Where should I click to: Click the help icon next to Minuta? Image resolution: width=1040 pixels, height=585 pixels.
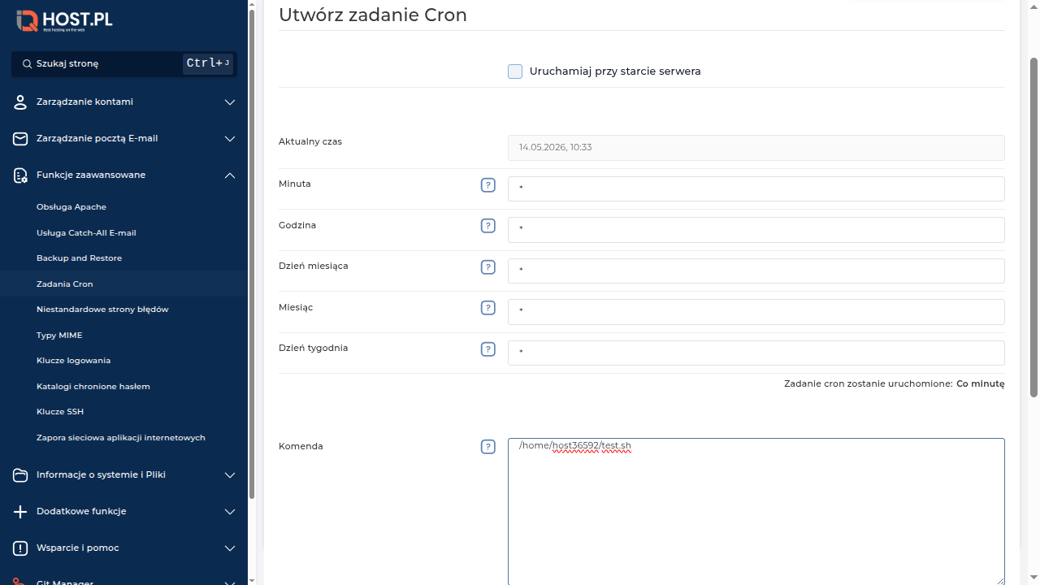[x=488, y=185]
